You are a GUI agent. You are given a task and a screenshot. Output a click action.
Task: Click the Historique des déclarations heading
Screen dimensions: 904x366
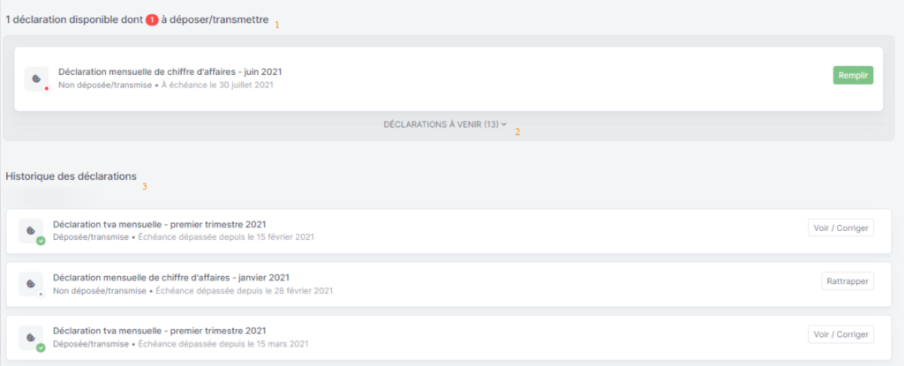71,176
